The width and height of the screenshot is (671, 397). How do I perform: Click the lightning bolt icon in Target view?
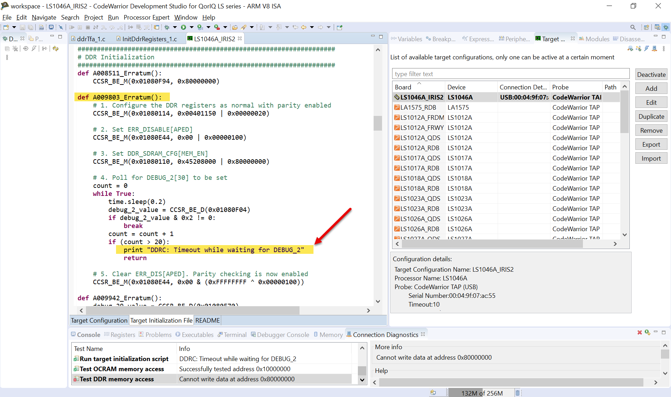(x=647, y=49)
